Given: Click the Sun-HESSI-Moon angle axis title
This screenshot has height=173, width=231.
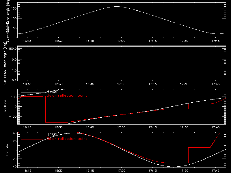Looking at the screenshot, I should tap(5, 63).
